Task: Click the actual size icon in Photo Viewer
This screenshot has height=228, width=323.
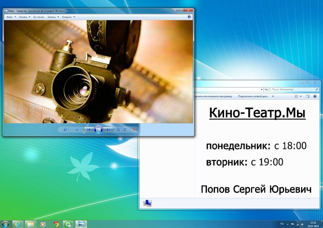Action: coord(77,129)
